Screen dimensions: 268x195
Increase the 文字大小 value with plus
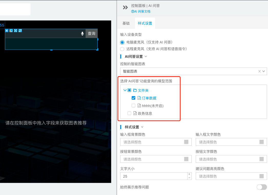pos(189,174)
